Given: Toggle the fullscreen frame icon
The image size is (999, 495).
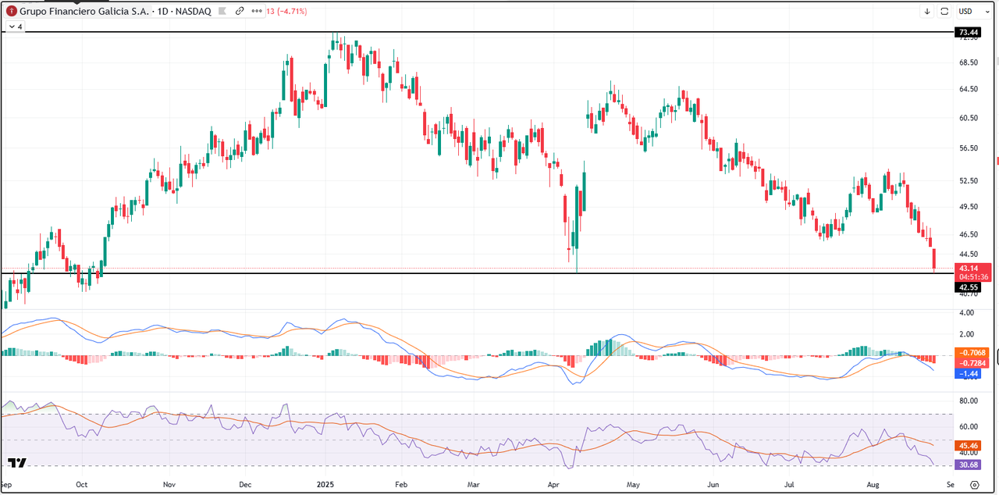Looking at the screenshot, I should [x=944, y=11].
